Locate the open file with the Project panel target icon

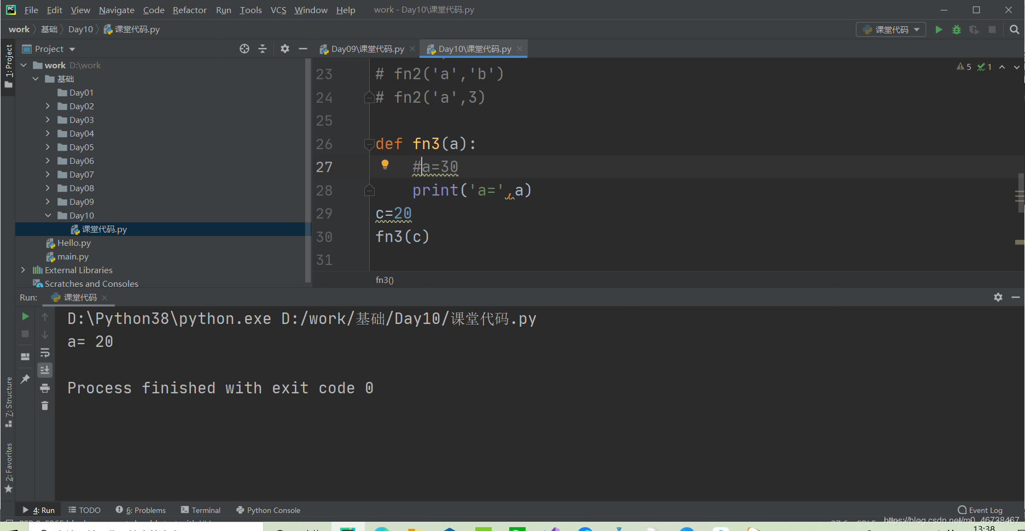244,49
